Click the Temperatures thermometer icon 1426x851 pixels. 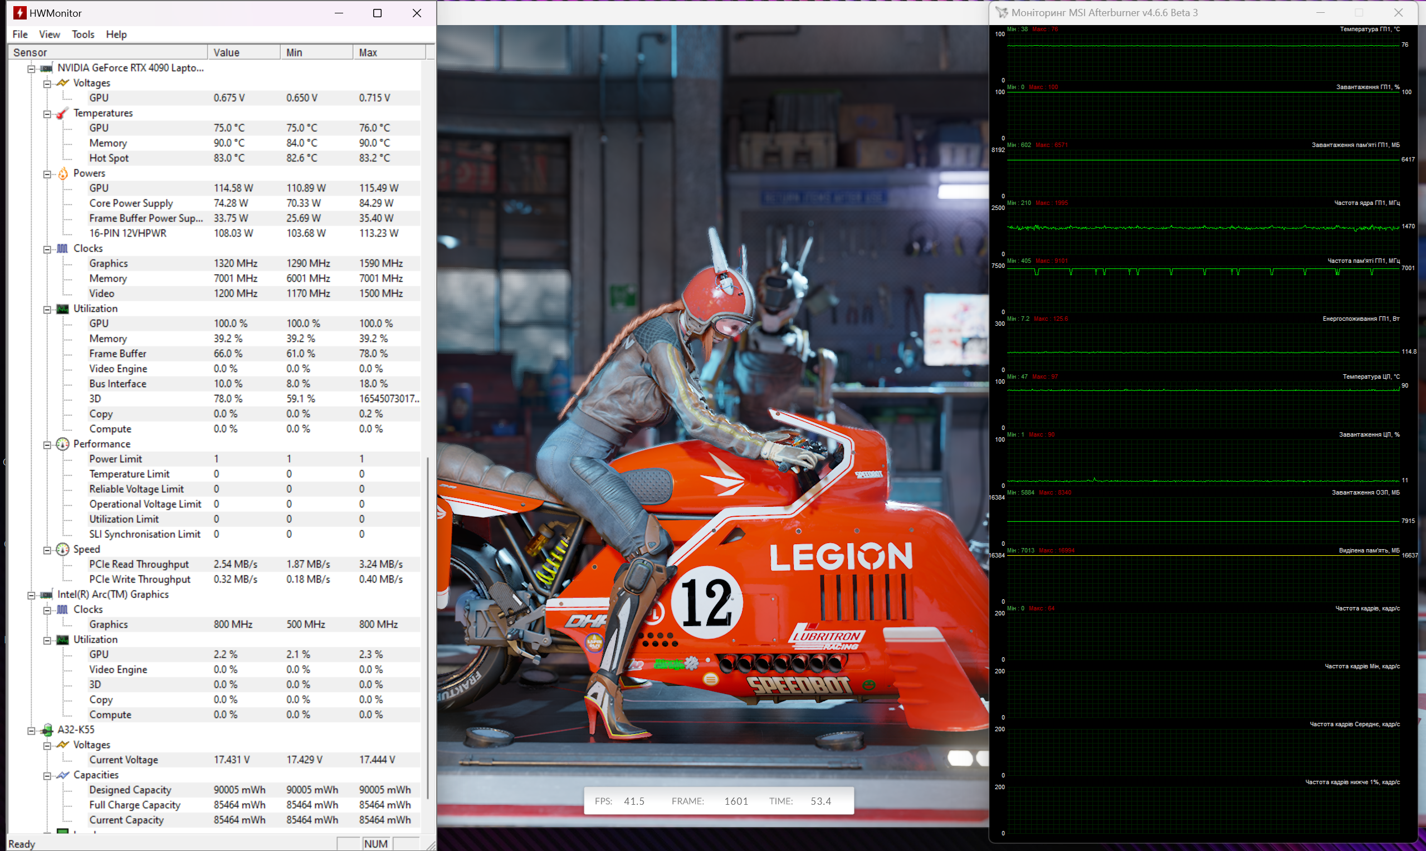coord(62,113)
